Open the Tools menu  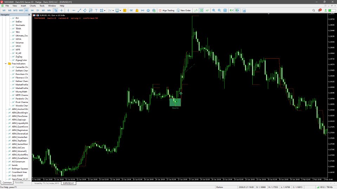[42, 6]
